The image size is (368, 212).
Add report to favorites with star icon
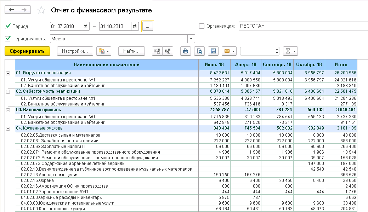point(41,10)
